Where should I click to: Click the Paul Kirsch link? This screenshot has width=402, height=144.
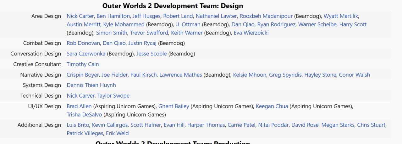coord(144,75)
